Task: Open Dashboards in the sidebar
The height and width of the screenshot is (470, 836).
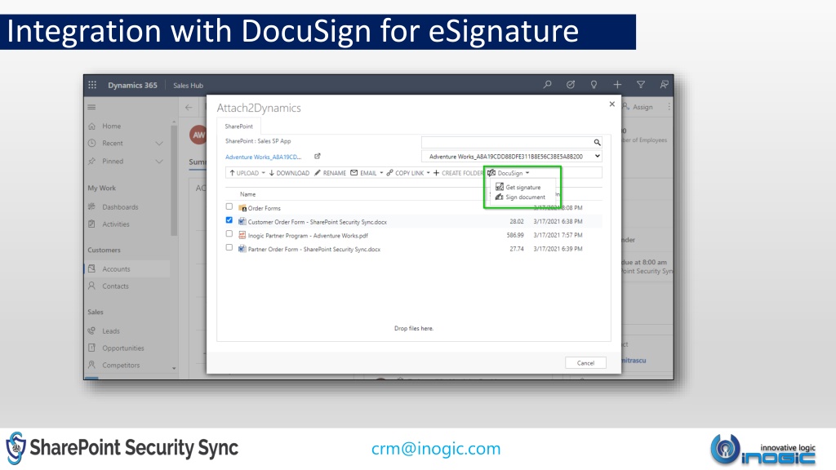Action: click(x=120, y=207)
